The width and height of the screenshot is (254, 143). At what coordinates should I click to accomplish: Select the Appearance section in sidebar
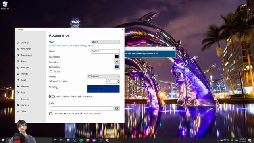26,55
